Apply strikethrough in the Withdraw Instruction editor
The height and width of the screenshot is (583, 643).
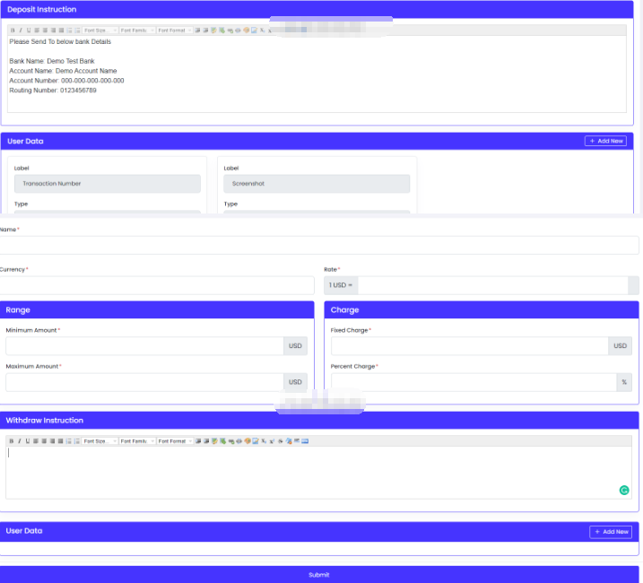(280, 441)
